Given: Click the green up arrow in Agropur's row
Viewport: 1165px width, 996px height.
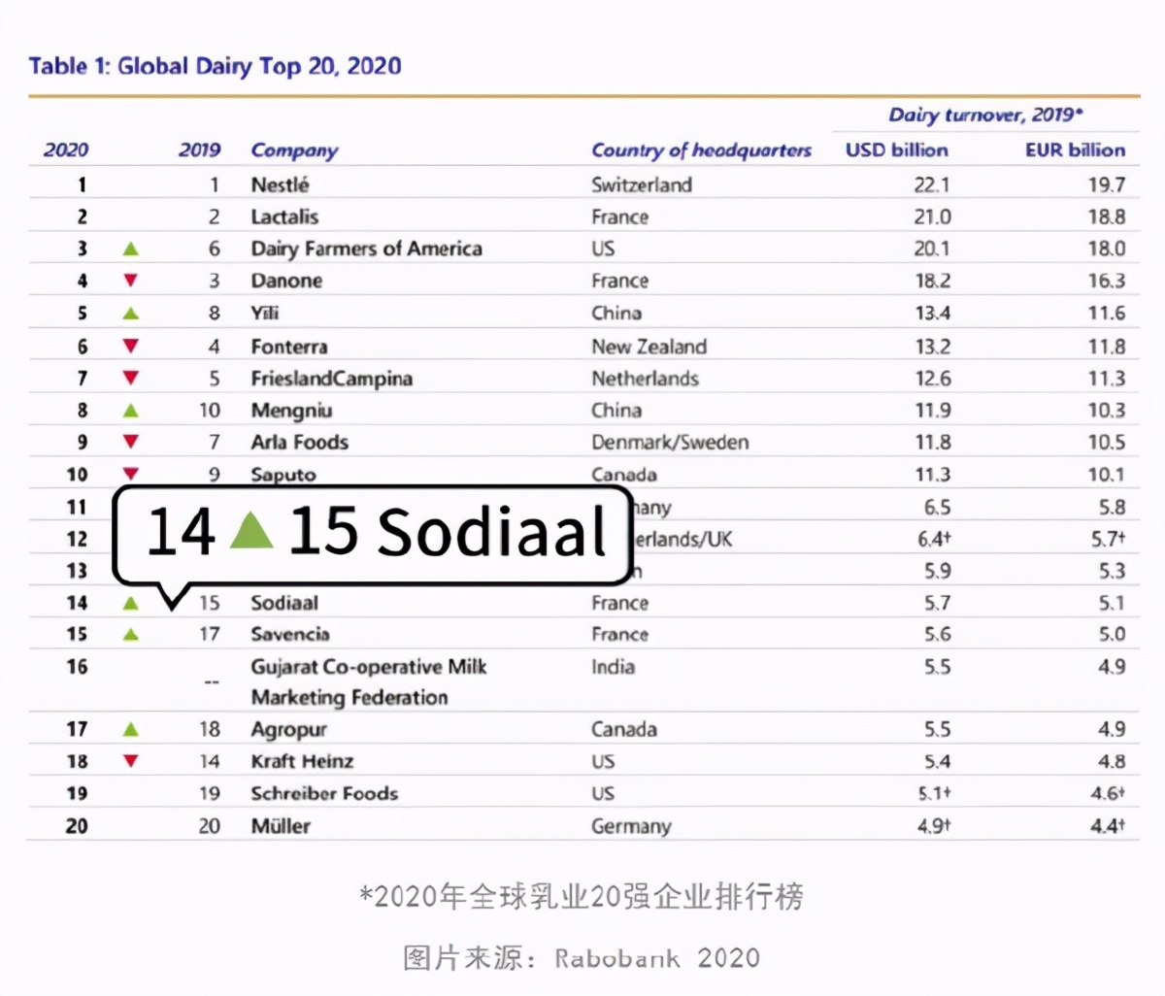Looking at the screenshot, I should [131, 729].
